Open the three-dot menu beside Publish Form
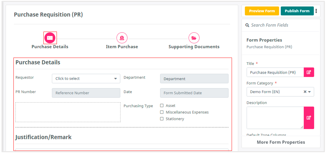Image resolution: width=327 pixels, height=154 pixels. pos(316,11)
